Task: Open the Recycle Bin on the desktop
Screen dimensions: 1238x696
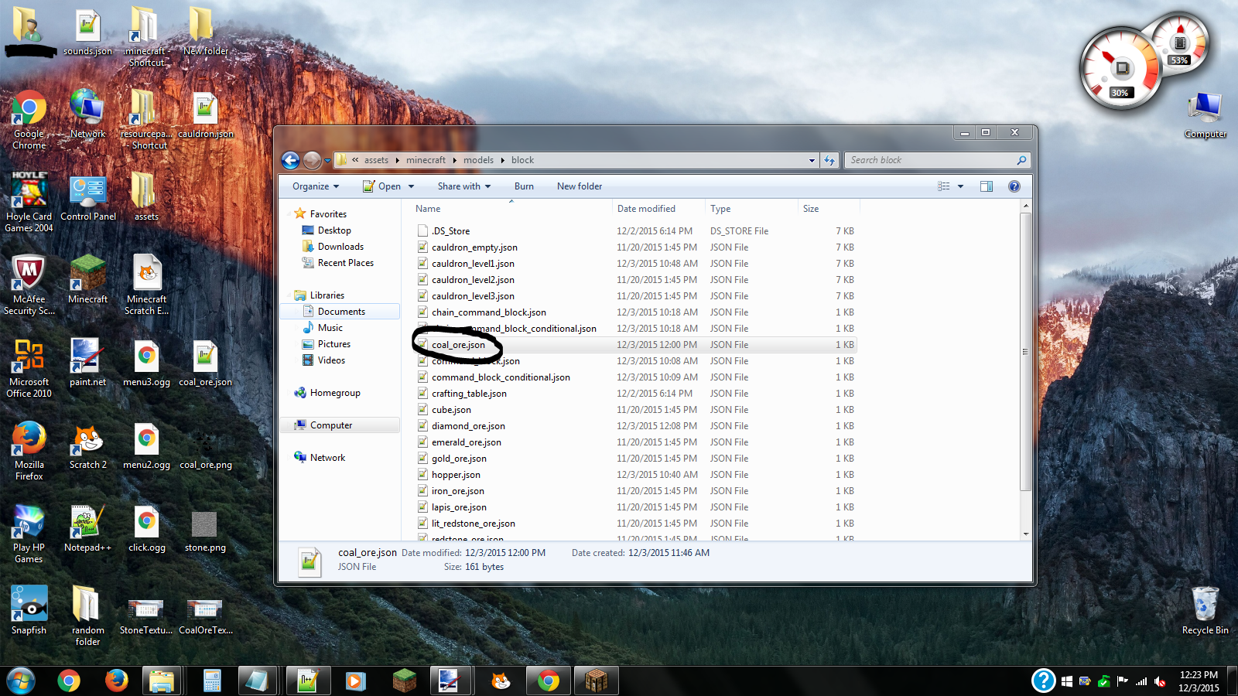Action: click(1205, 606)
